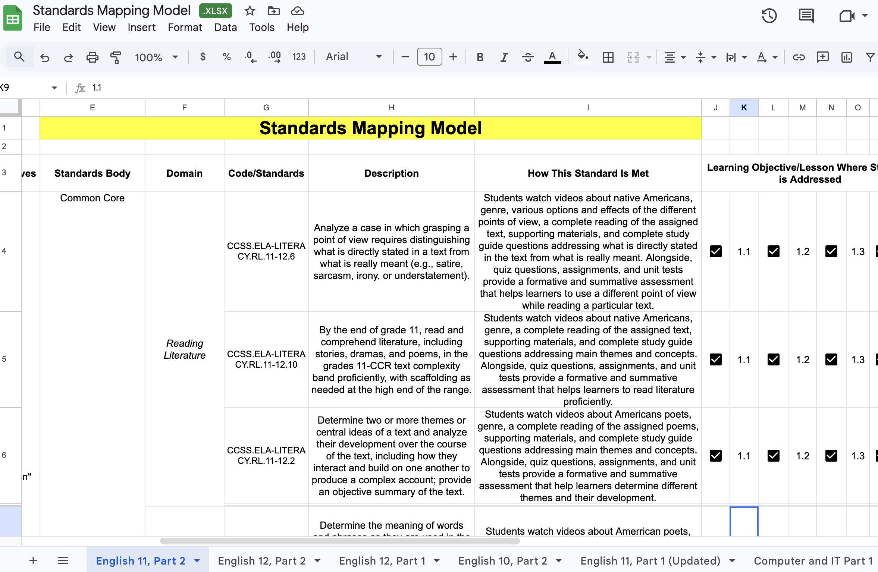
Task: Click the borders grid icon
Action: click(x=608, y=57)
